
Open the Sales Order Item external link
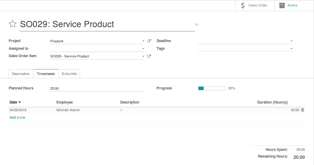point(149,56)
